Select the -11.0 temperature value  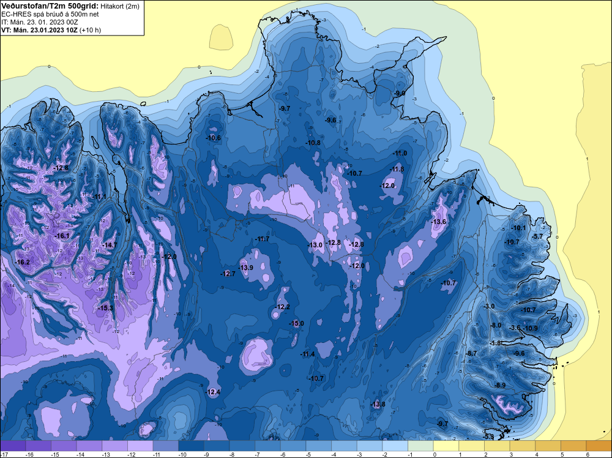pos(400,154)
